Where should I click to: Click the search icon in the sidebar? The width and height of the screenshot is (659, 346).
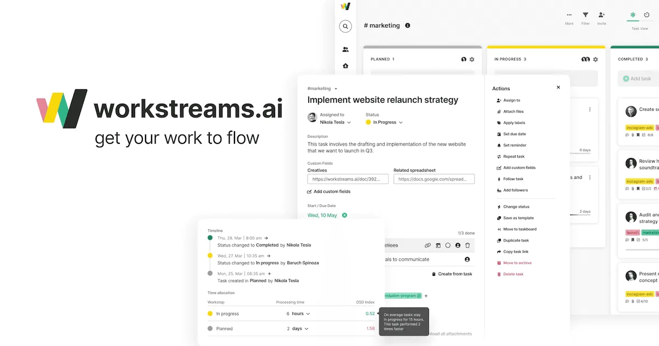tap(345, 26)
